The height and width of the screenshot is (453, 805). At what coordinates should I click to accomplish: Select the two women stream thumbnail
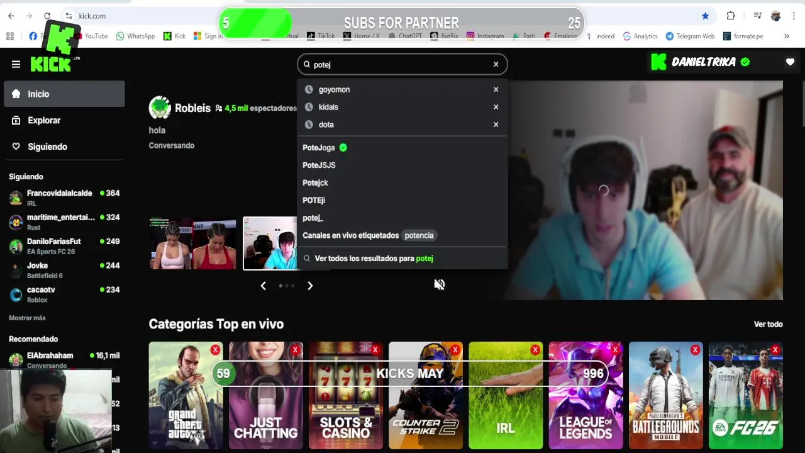coord(192,243)
